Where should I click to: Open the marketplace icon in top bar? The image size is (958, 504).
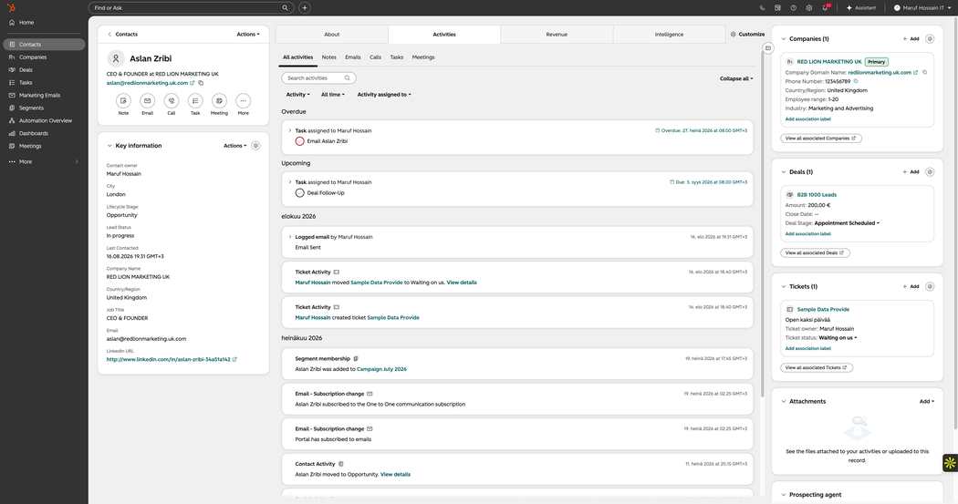[777, 8]
